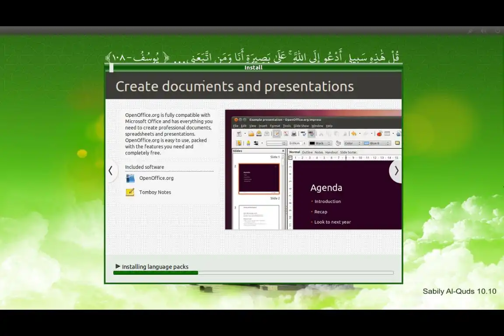Click Format menu in Impress screenshot

pos(275,126)
